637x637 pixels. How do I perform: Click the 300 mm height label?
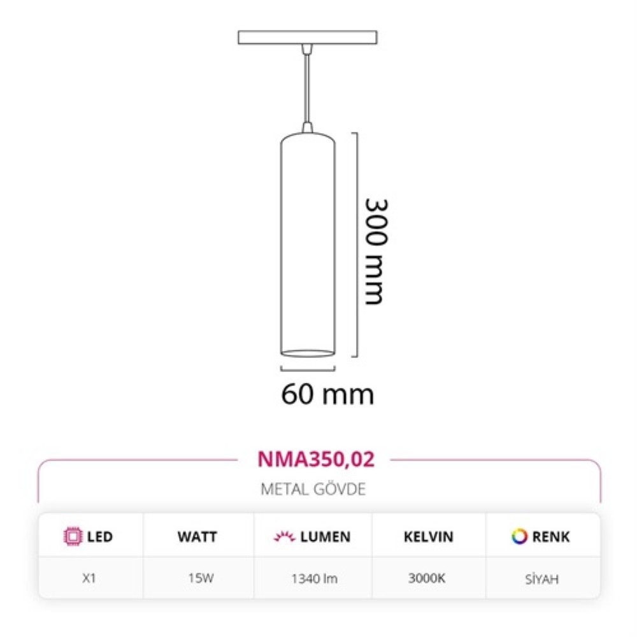376,252
